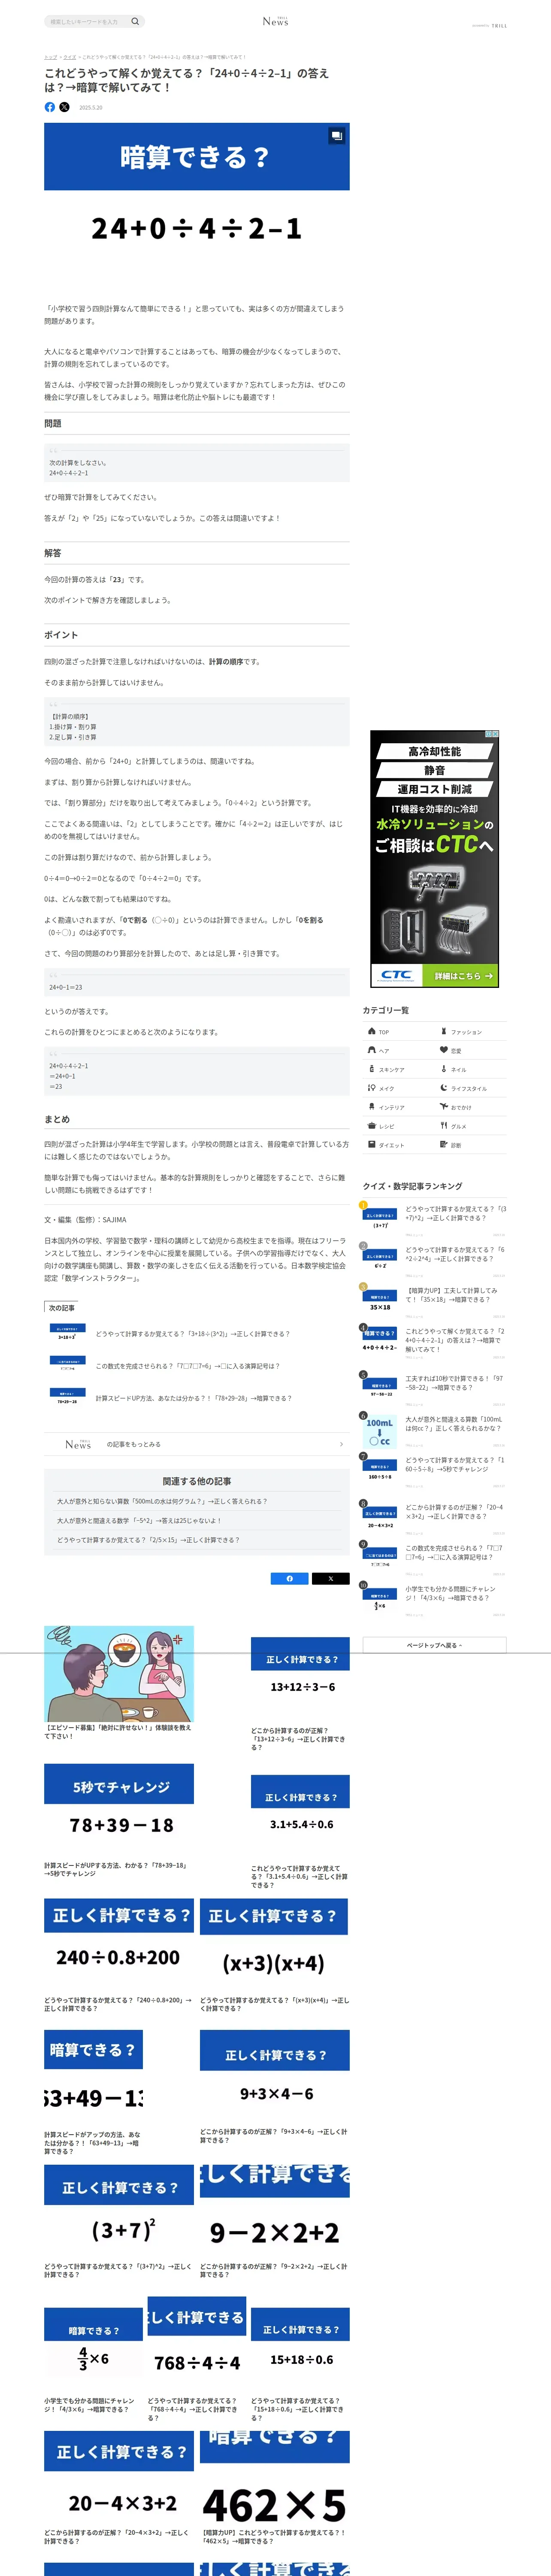Open the 恋愛 category heart icon
Screen dimensions: 551x2576
coord(444,1050)
